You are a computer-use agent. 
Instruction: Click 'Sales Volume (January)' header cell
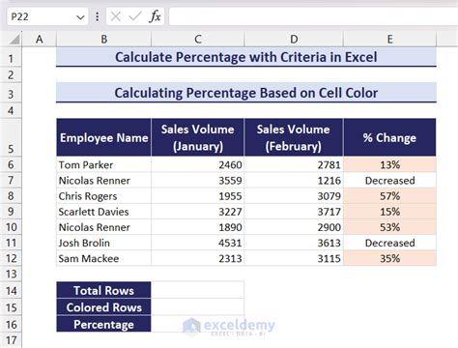(x=198, y=137)
